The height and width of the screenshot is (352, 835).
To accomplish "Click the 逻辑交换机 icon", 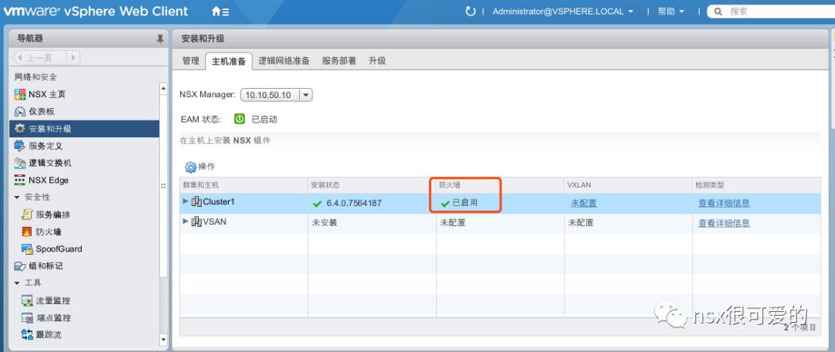I will (19, 163).
